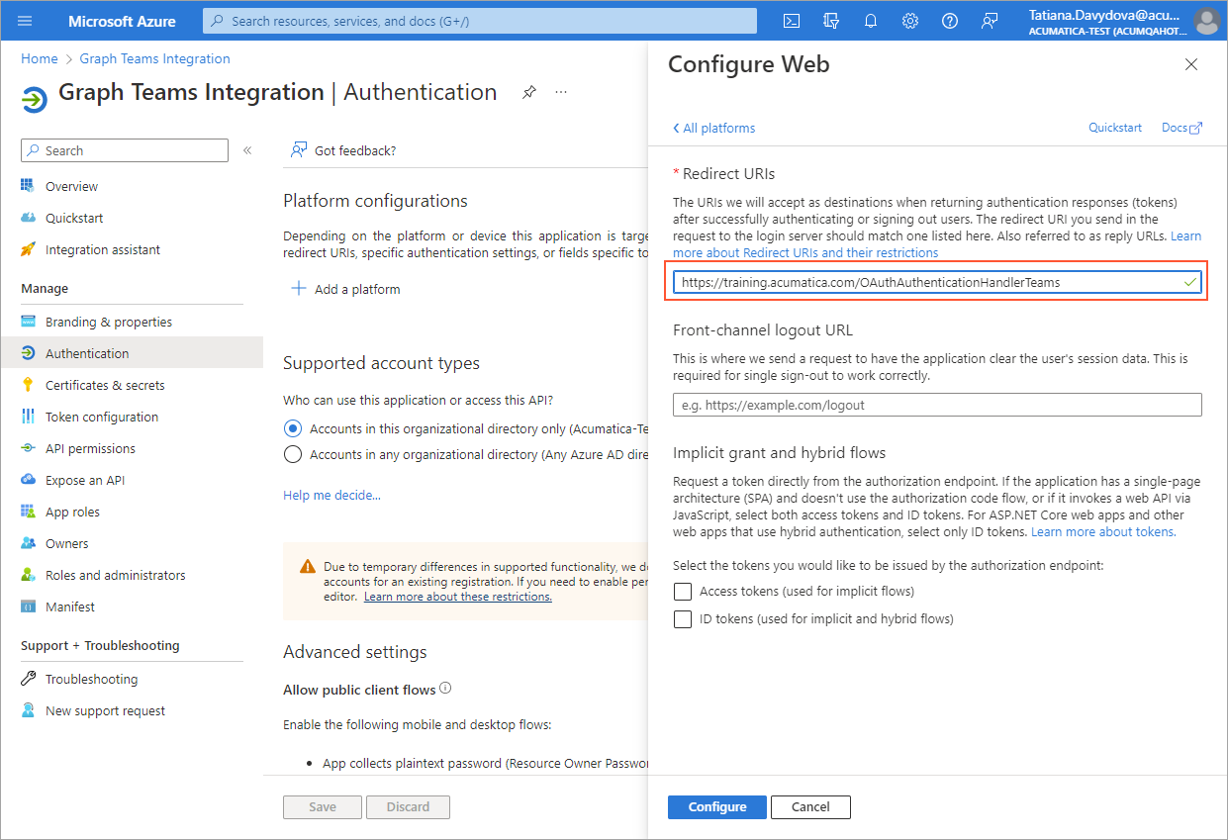Pin the Authentication blade
Image resolution: width=1228 pixels, height=840 pixels.
coord(529,92)
